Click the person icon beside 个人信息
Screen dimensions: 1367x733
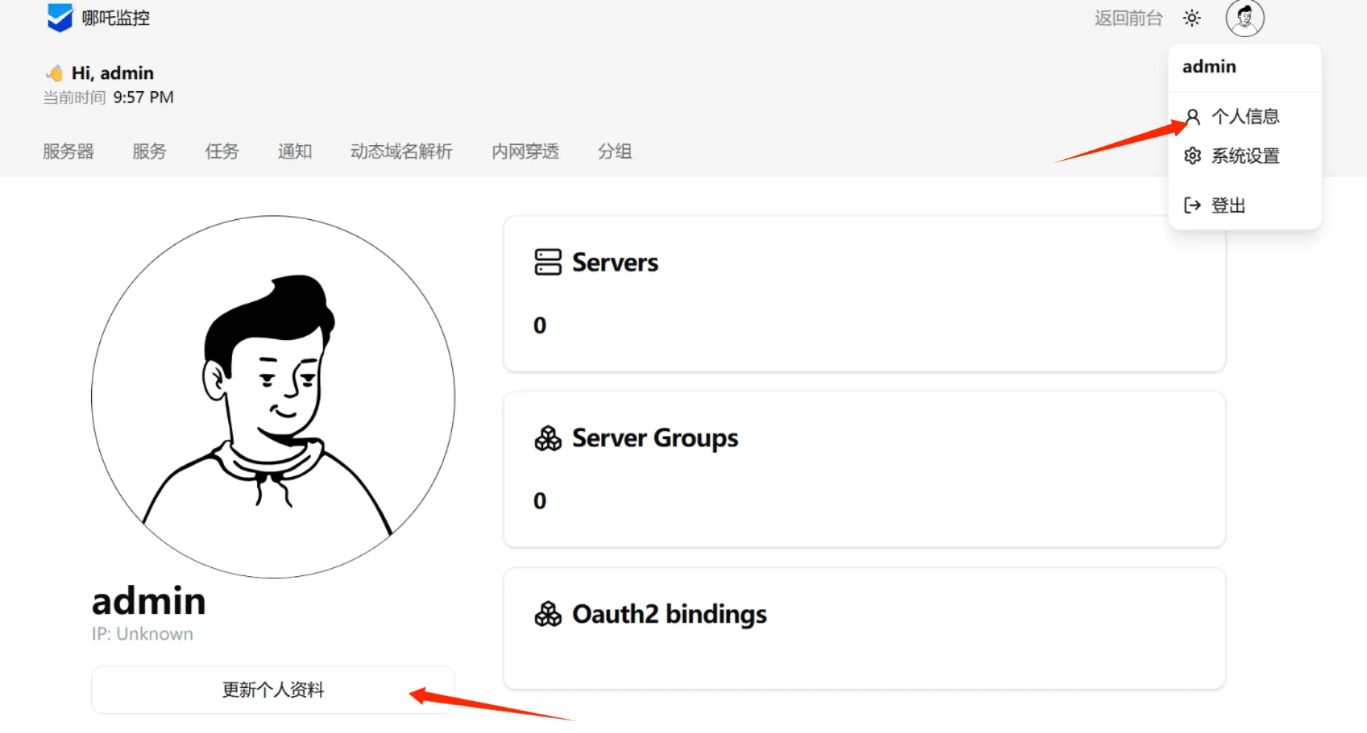click(1192, 117)
